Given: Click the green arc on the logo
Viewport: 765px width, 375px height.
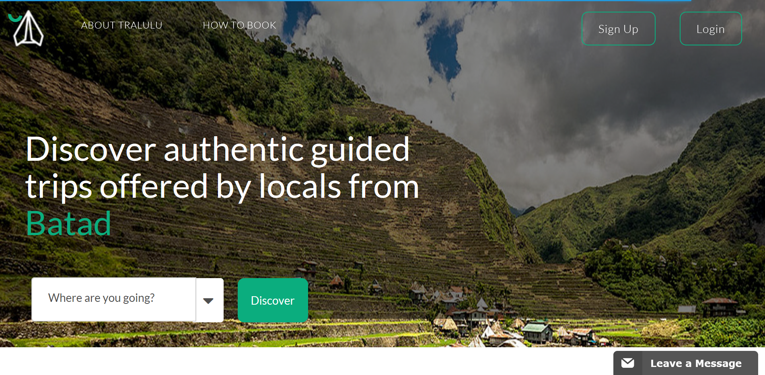Looking at the screenshot, I should coord(15,18).
